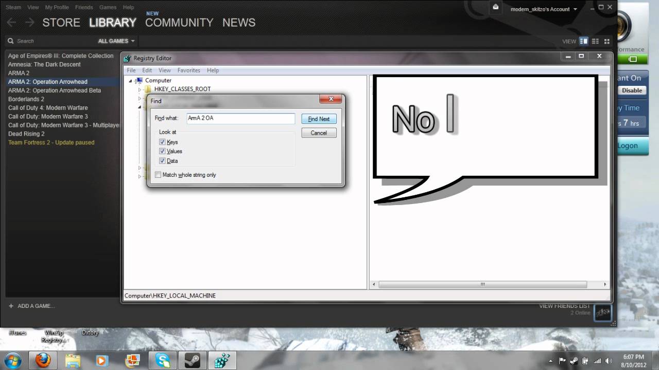Expand HKEY_CLASSES_ROOT in registry tree
This screenshot has height=370, width=659.
tap(140, 89)
